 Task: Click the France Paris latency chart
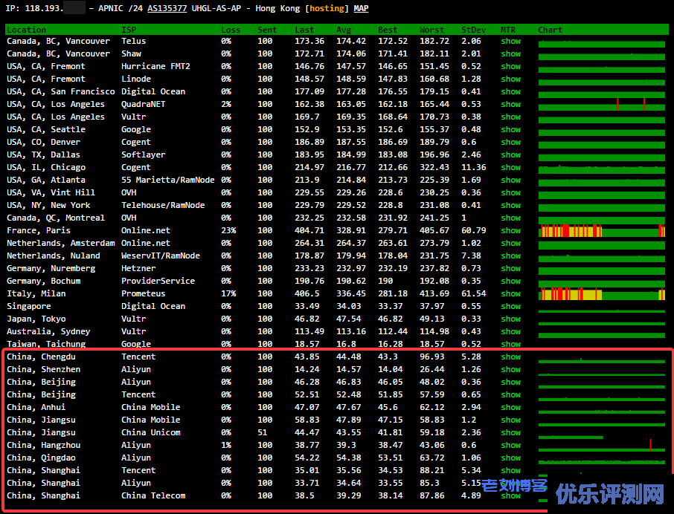(x=601, y=231)
